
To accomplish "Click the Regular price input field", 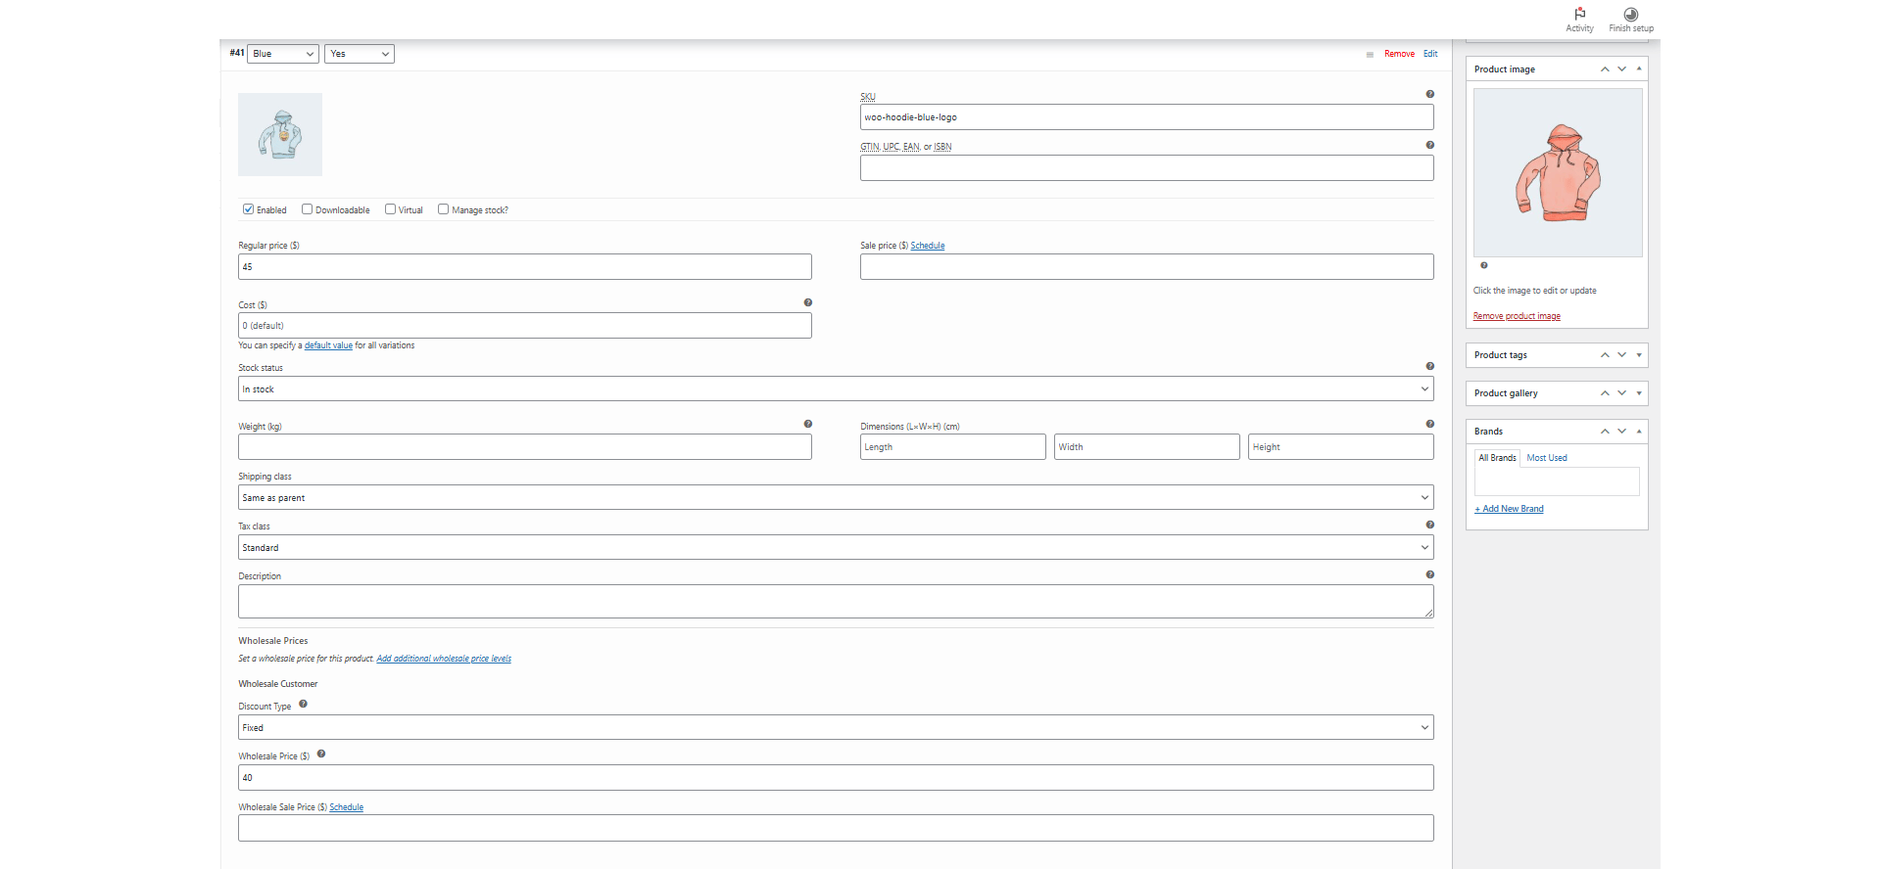I will click(x=525, y=267).
